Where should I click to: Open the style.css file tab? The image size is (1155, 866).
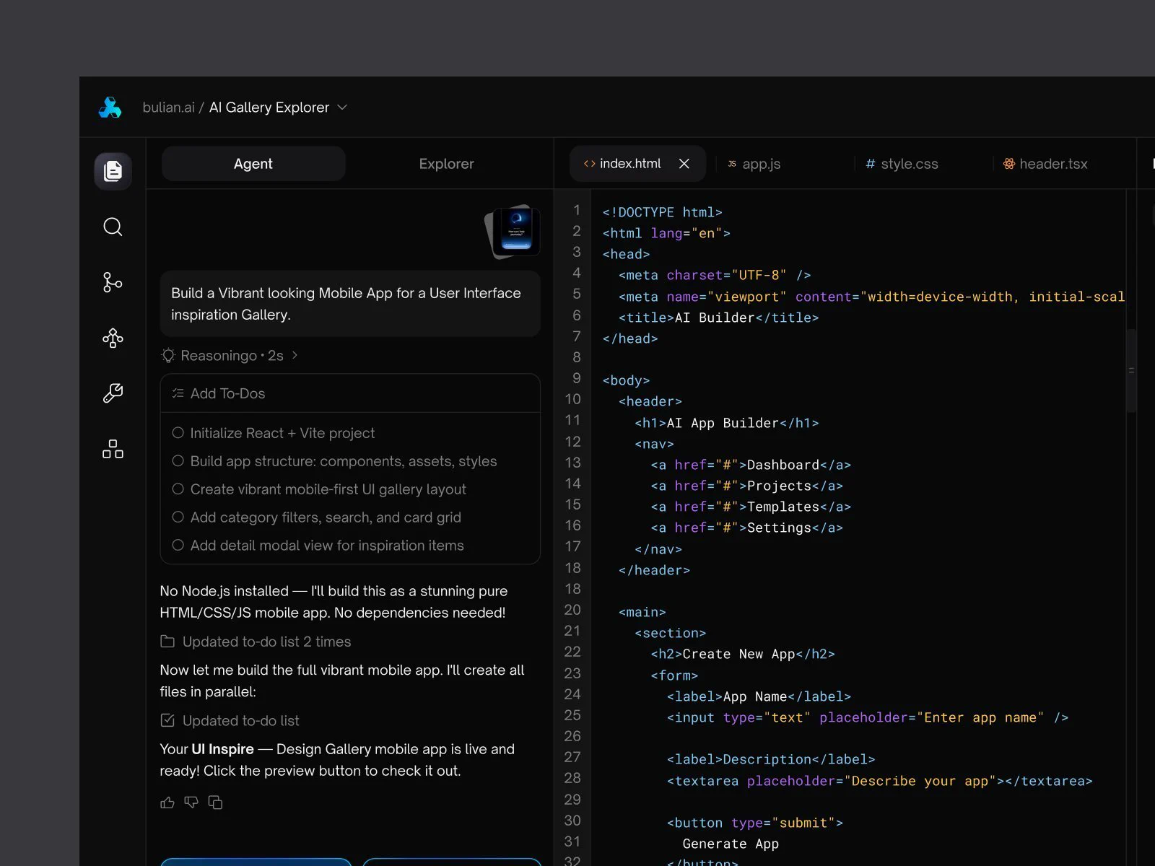click(902, 164)
